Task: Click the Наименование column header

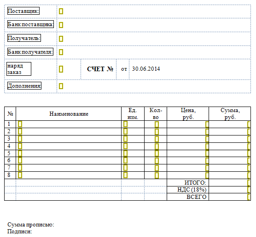Action: (x=69, y=114)
